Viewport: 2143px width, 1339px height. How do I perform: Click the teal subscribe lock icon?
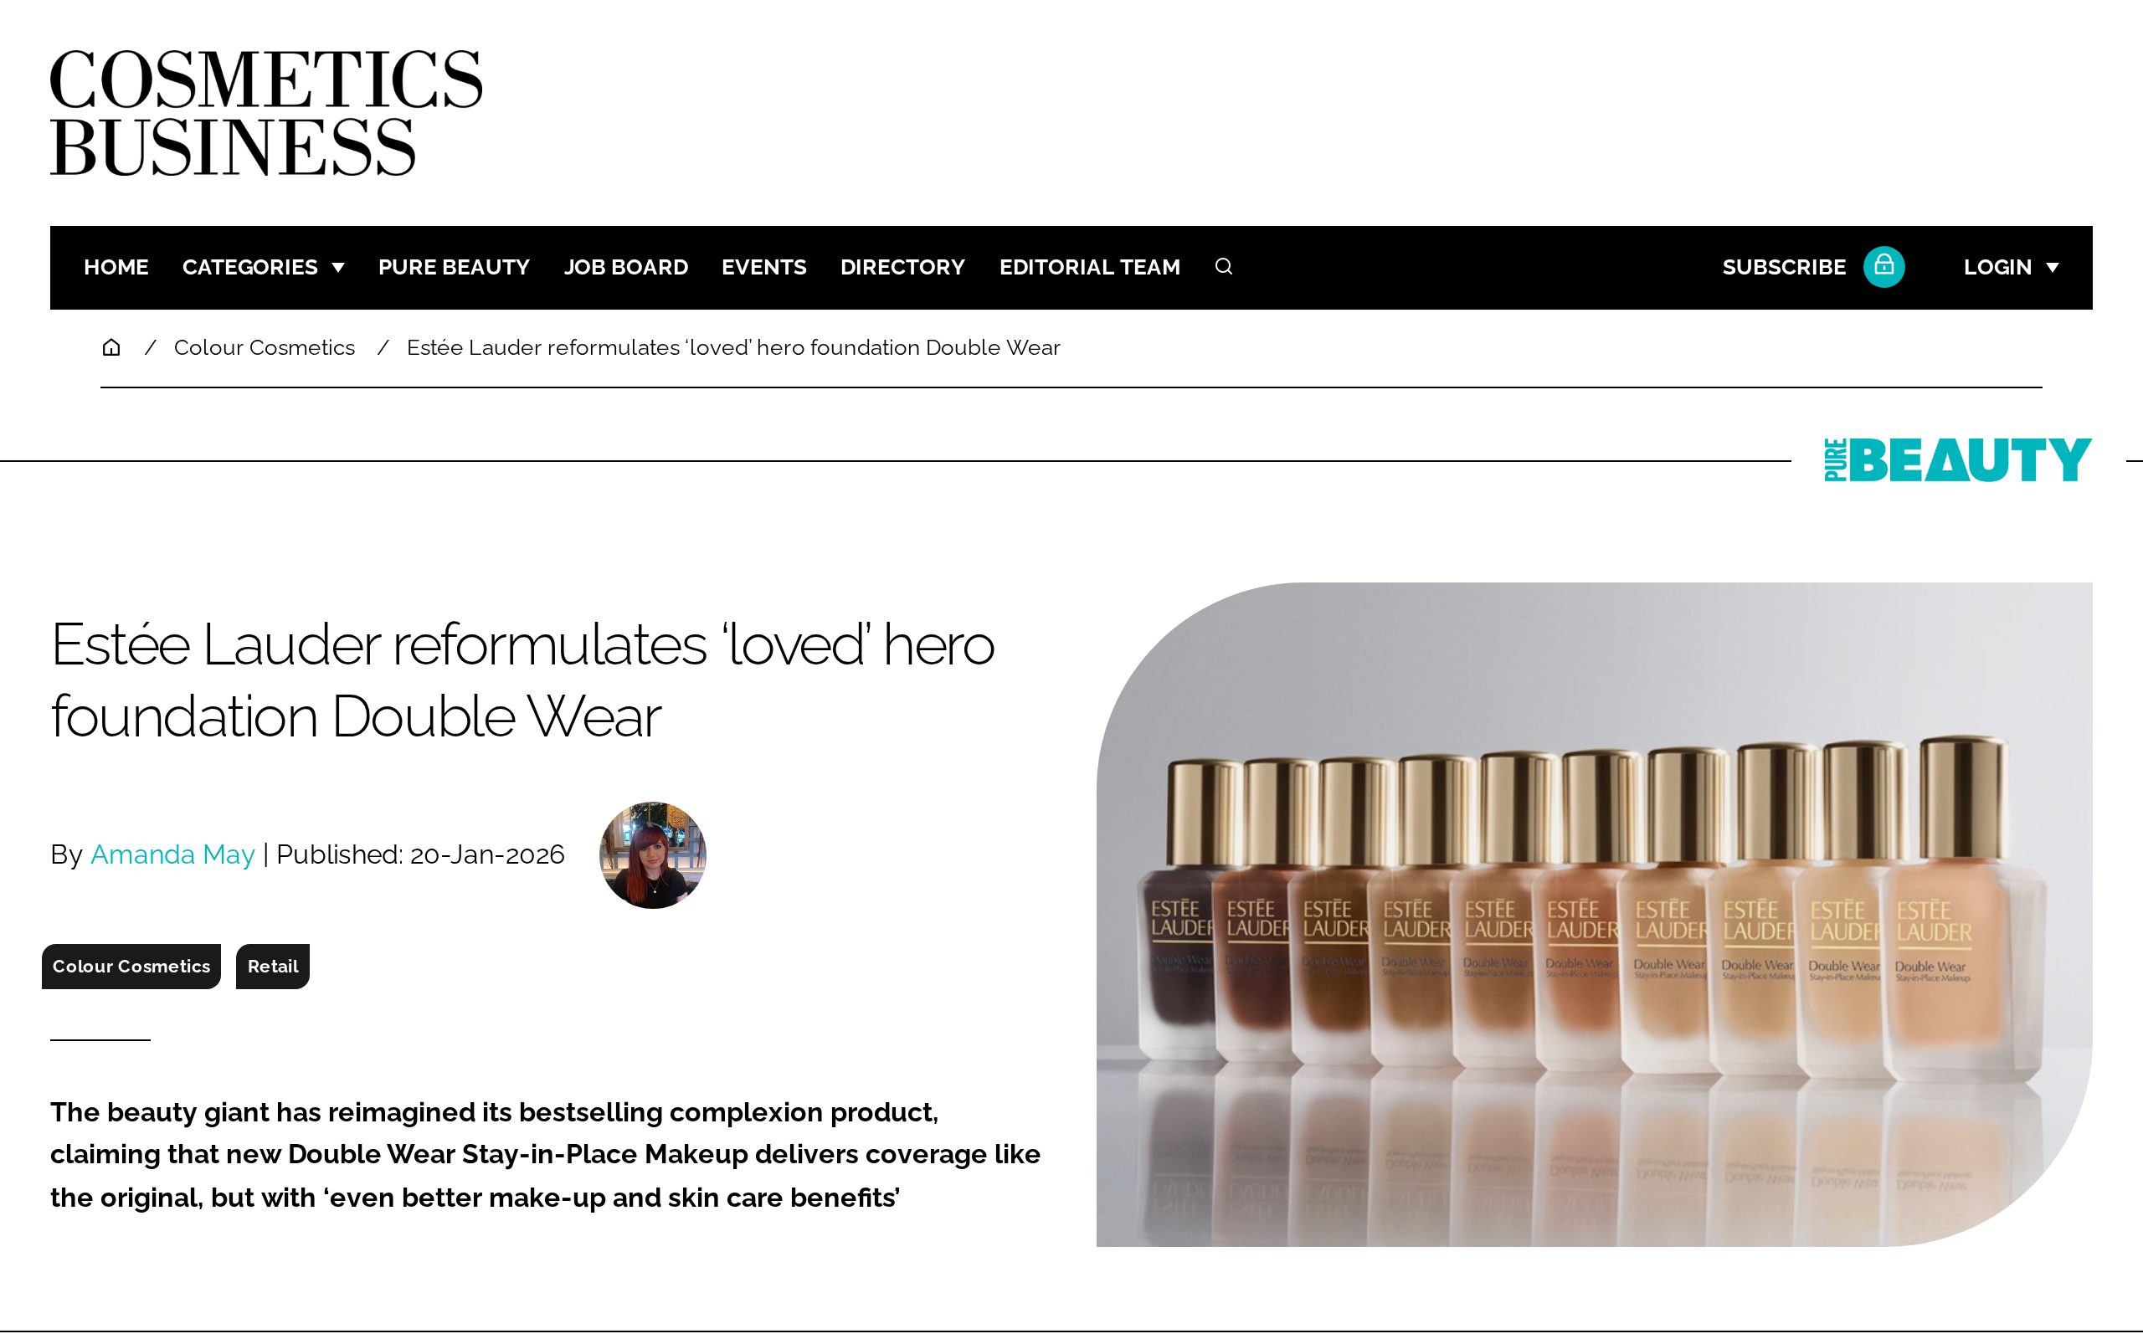(1883, 267)
